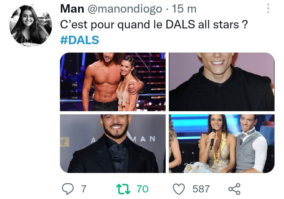Click the tweet text about DALS all stars
Viewport: 284px width, 199px height.
154,24
